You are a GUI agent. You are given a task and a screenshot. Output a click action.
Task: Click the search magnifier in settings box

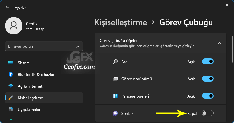[78, 46]
